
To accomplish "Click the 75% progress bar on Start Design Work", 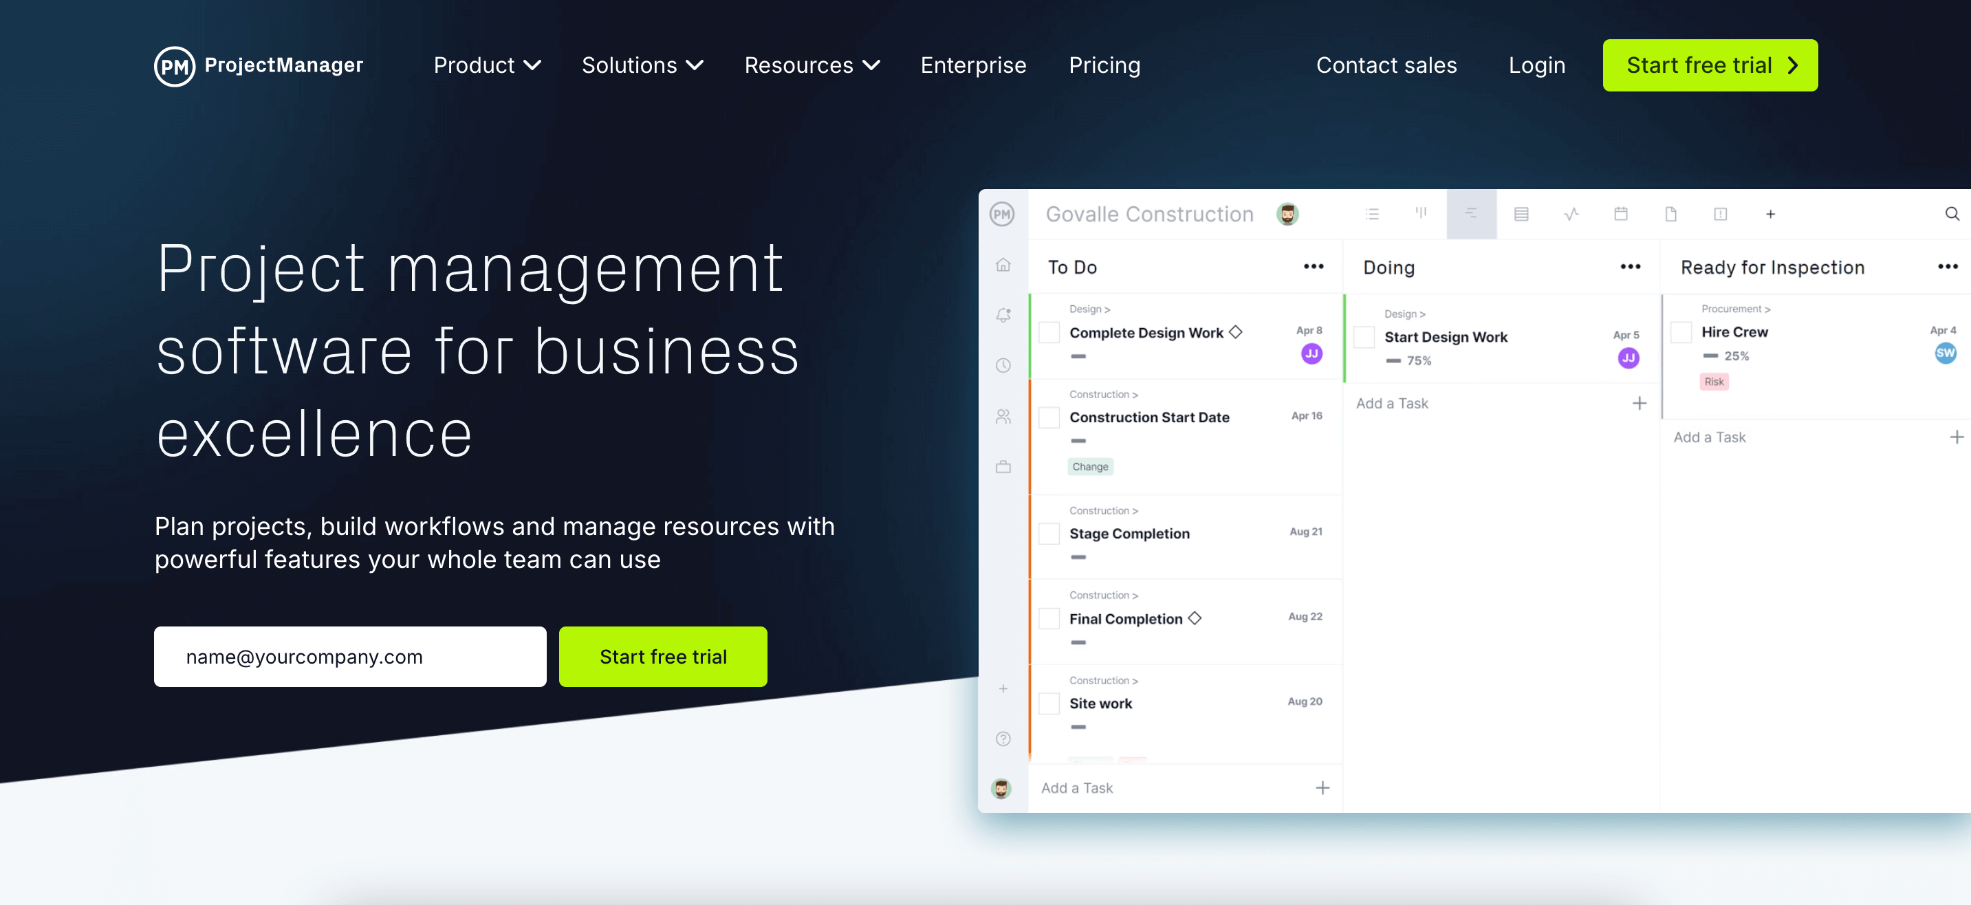I will pyautogui.click(x=1408, y=360).
